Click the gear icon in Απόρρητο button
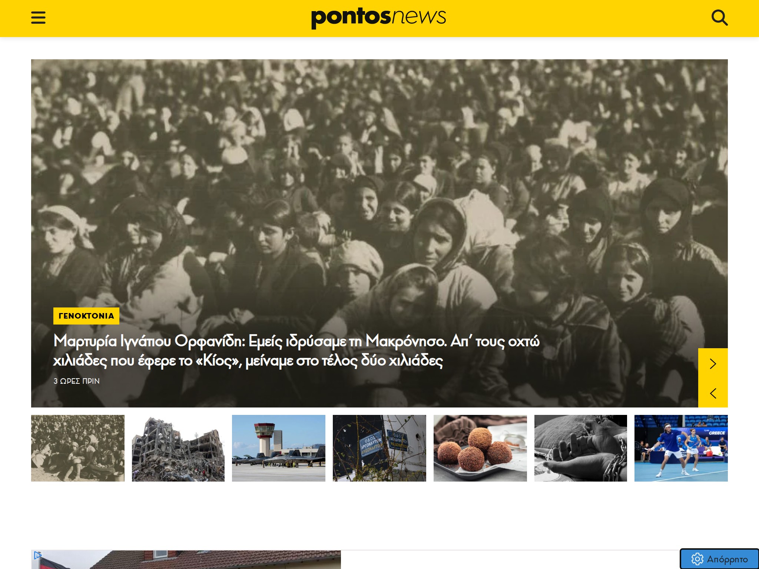The width and height of the screenshot is (759, 569). [697, 559]
